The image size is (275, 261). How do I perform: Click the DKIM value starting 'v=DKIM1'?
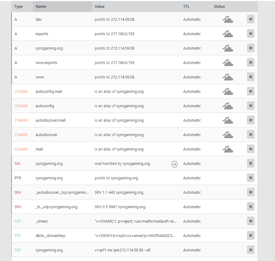[135, 236]
